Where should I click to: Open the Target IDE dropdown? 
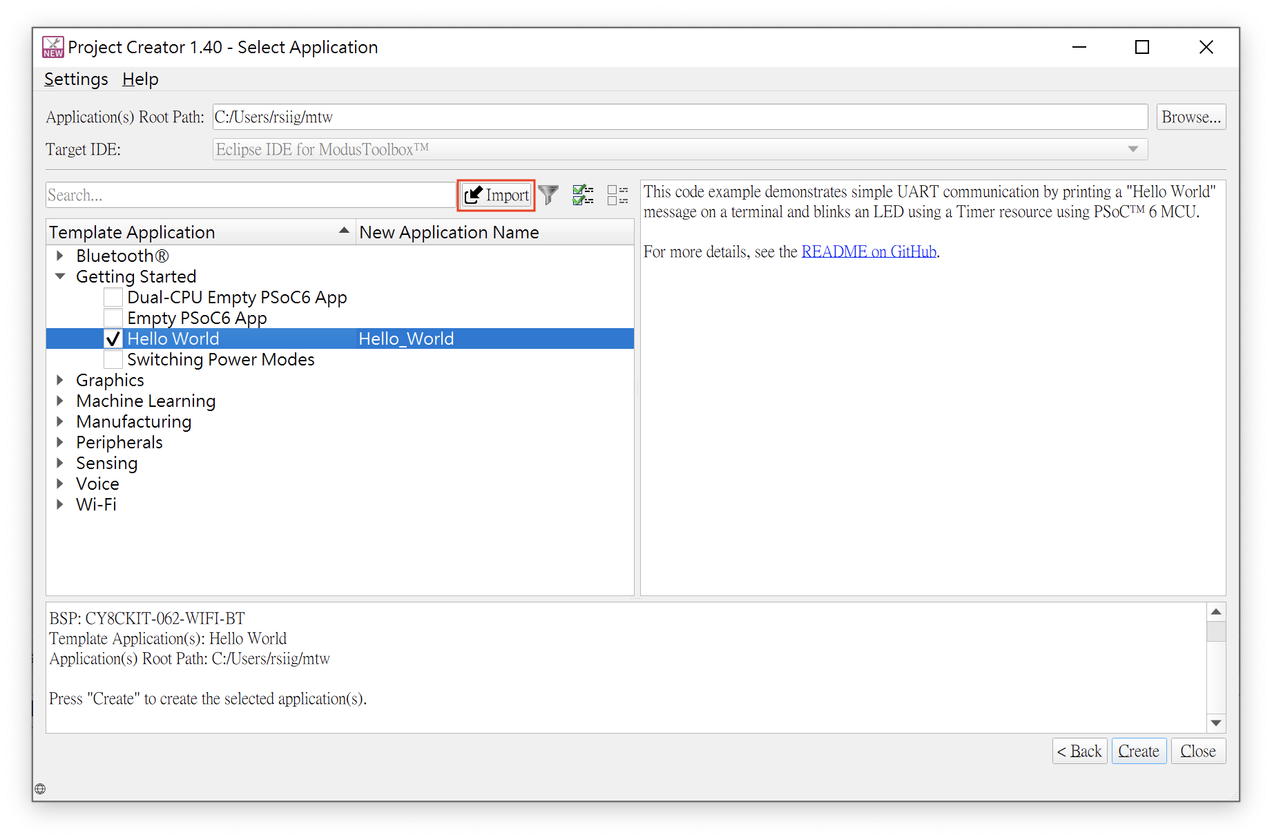(x=680, y=149)
